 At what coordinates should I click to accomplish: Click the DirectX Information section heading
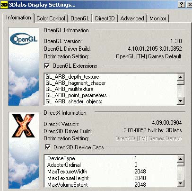[x=65, y=113]
